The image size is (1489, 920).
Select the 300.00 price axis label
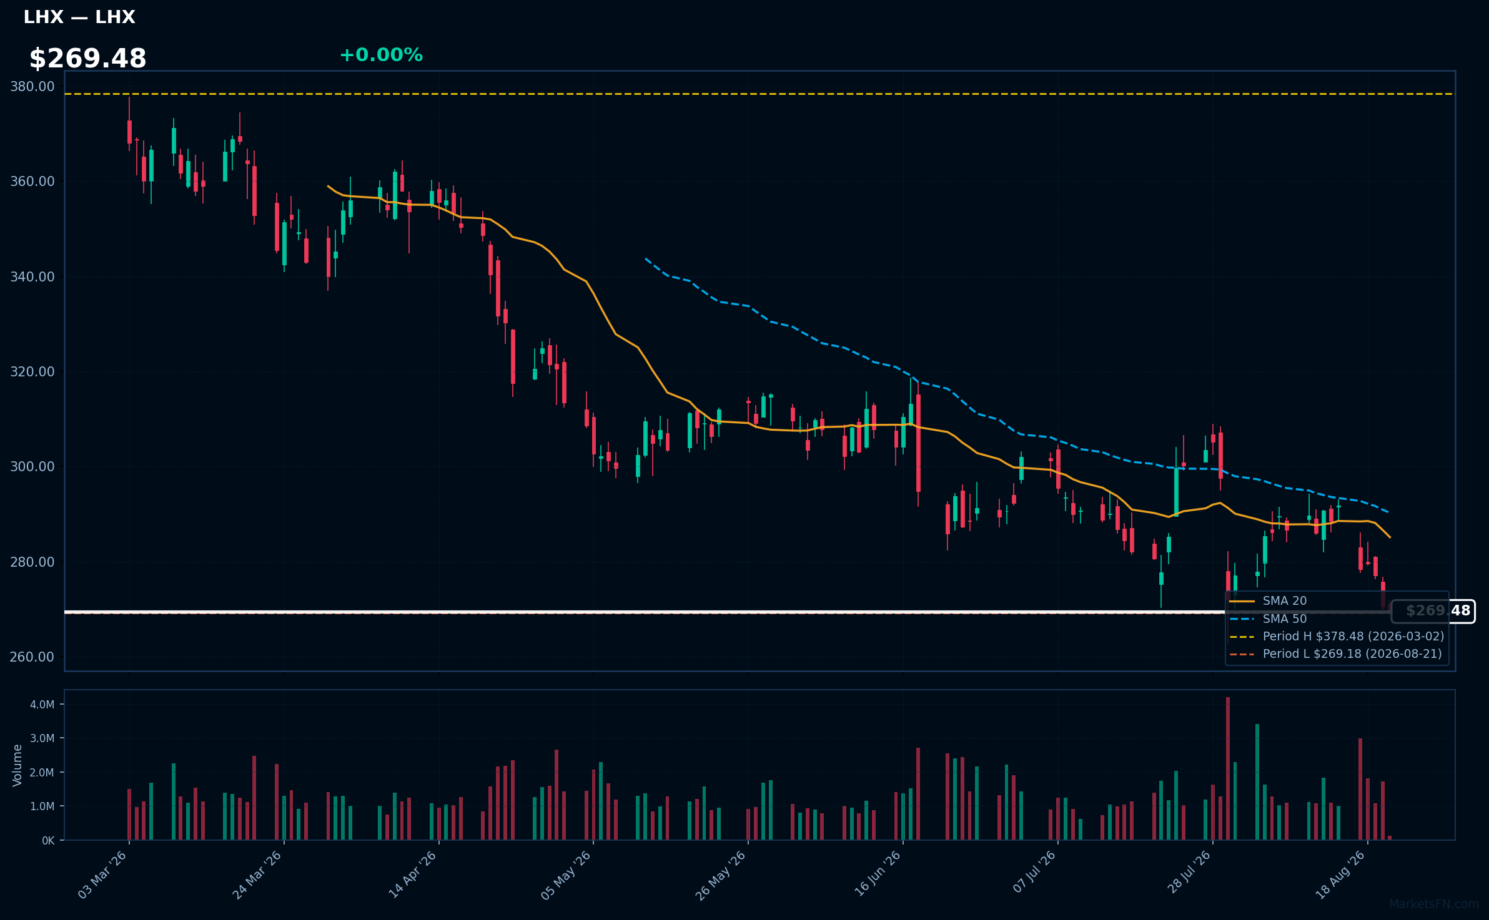pyautogui.click(x=32, y=467)
